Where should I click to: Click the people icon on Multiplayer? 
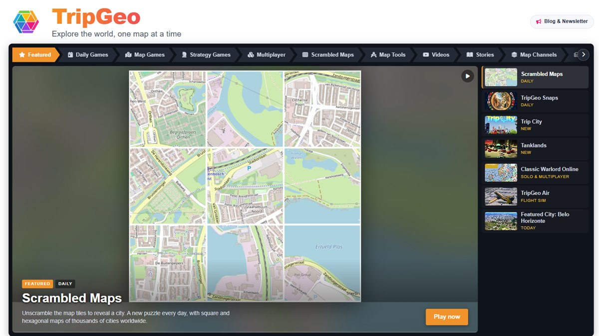point(251,55)
